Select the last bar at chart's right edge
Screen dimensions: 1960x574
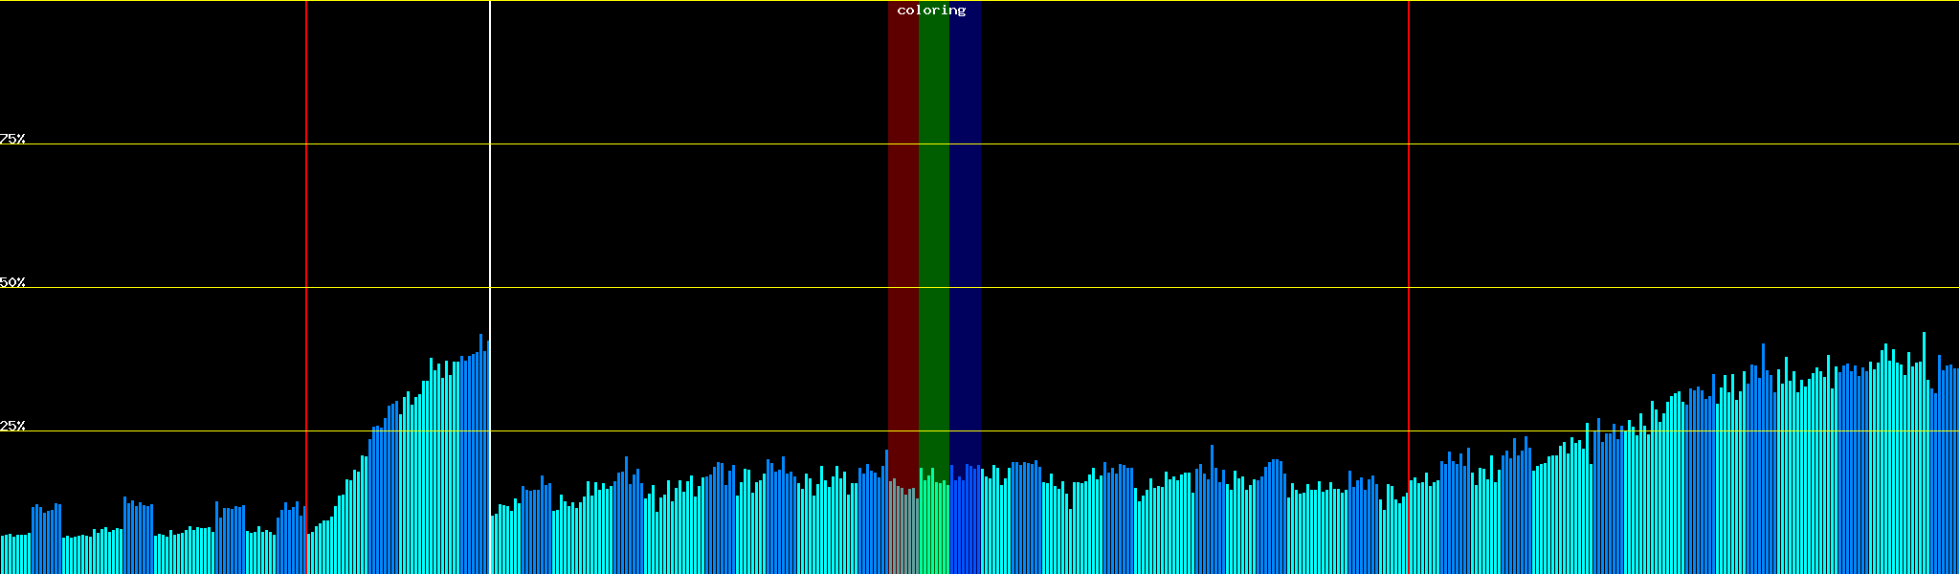coord(1957,469)
